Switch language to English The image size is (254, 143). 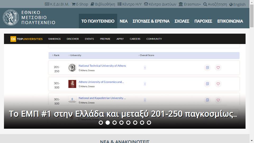(x=237, y=5)
